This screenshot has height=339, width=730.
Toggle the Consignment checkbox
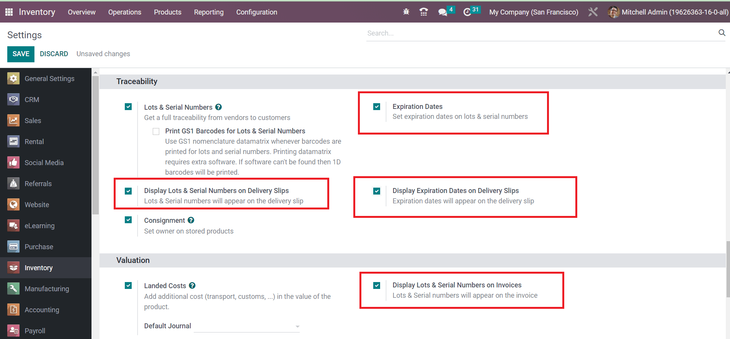coord(128,220)
